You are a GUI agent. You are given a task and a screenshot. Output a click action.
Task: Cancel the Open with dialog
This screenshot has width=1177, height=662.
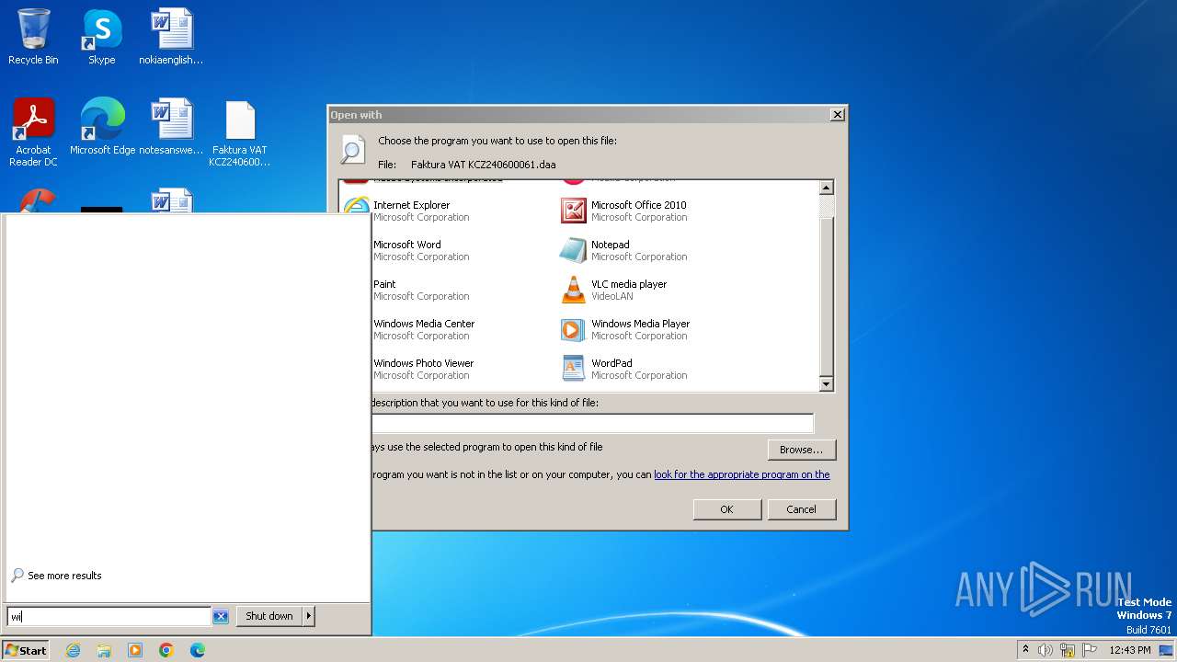(801, 509)
